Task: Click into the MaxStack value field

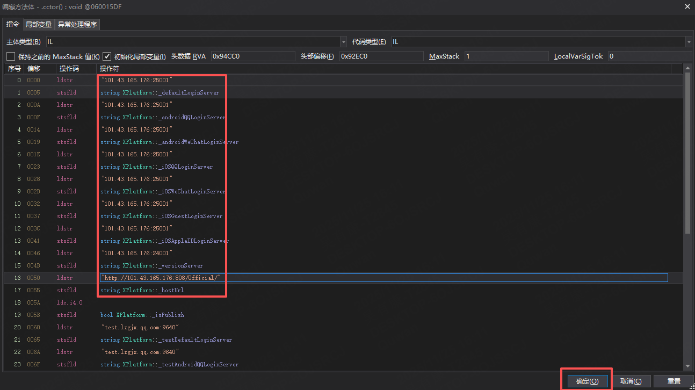Action: (506, 56)
